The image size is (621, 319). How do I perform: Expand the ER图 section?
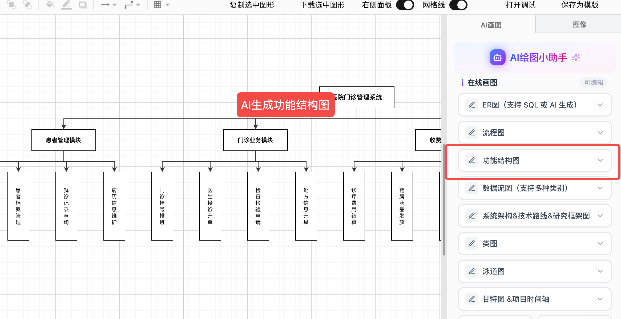(600, 105)
